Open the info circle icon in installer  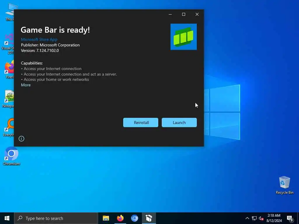tap(21, 139)
